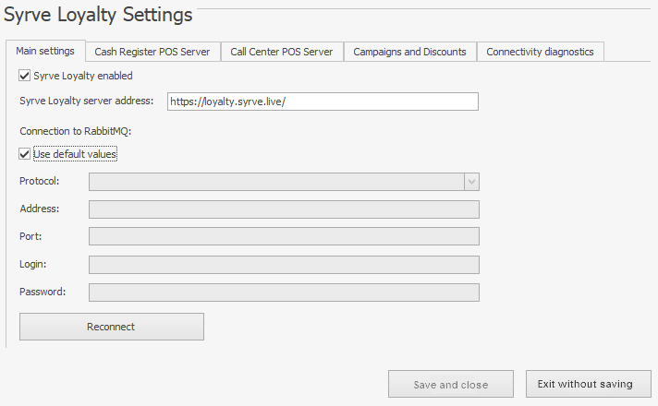Click the Syrve Loyalty Settings heading

click(x=98, y=15)
